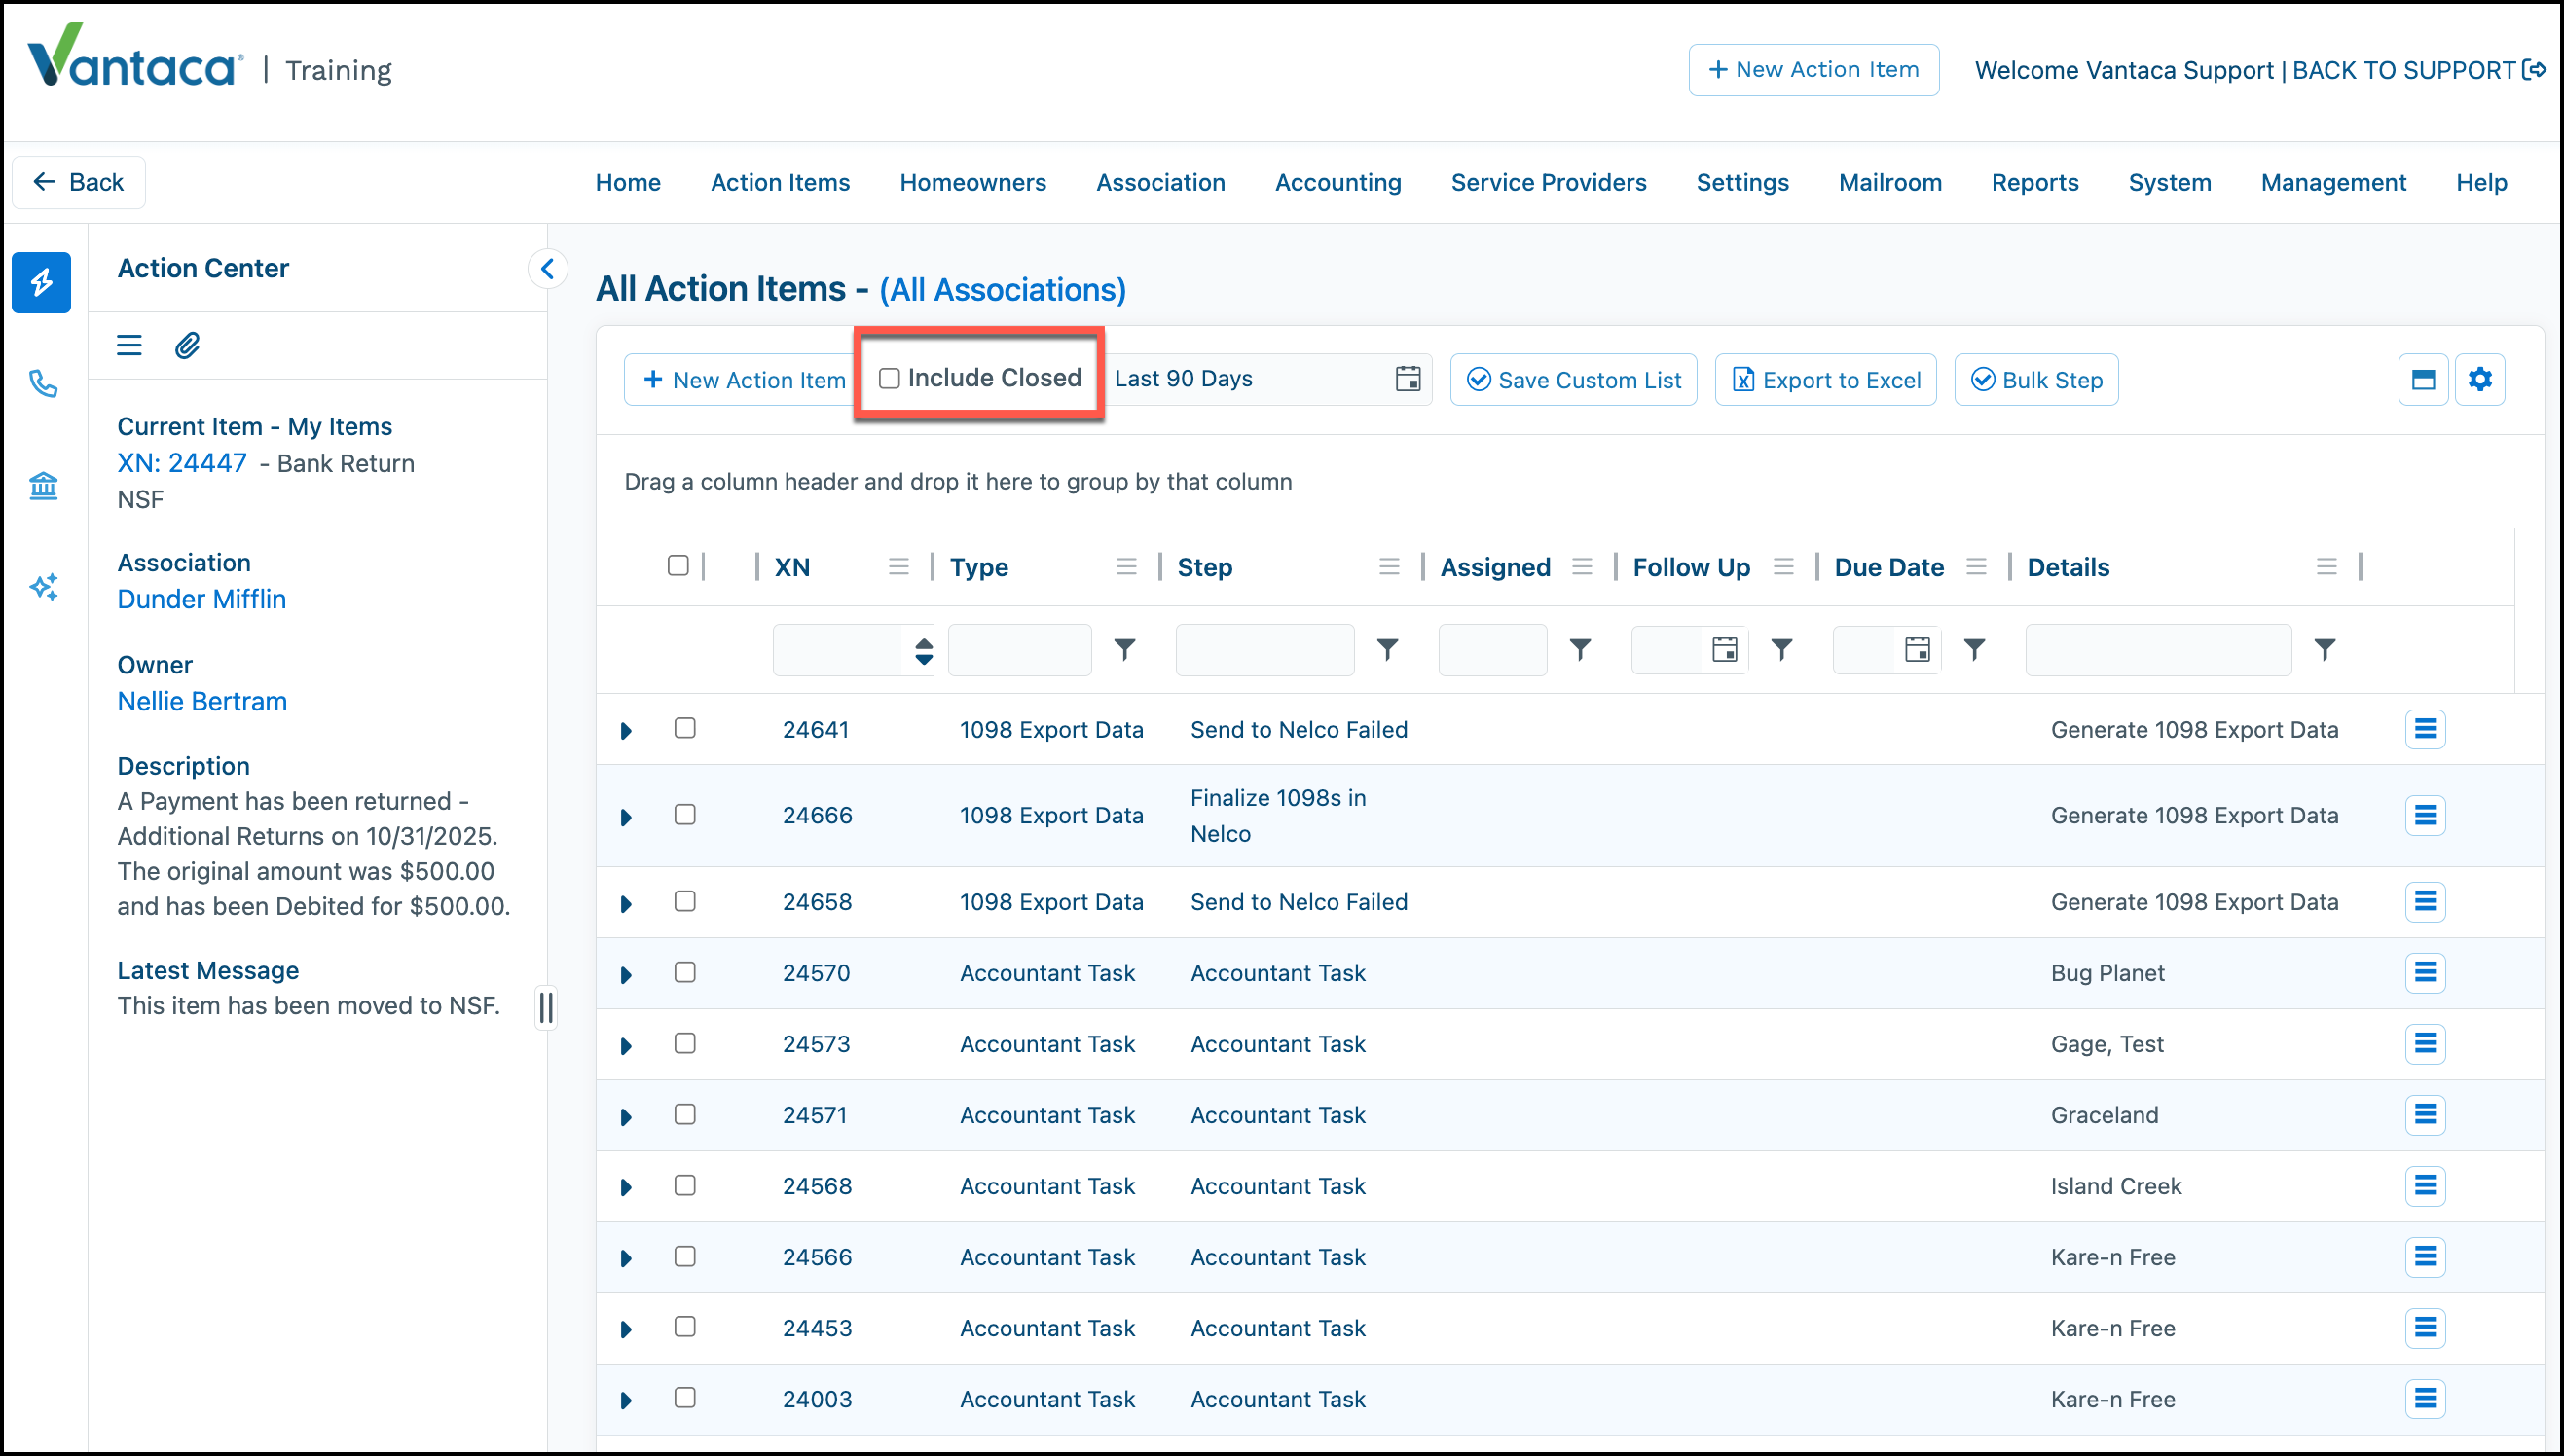Click the Type column filter funnel icon

pyautogui.click(x=1125, y=650)
